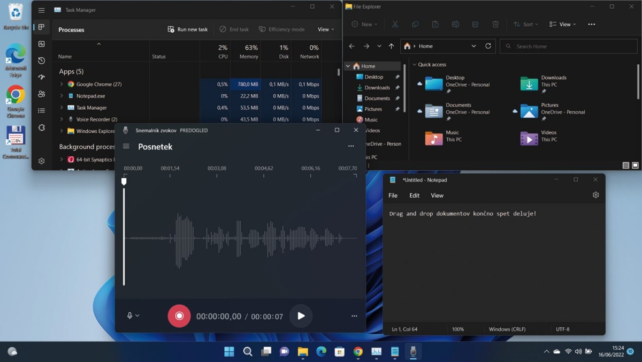This screenshot has height=362, width=642.
Task: Open the Edit menu in Notepad
Action: click(x=415, y=195)
